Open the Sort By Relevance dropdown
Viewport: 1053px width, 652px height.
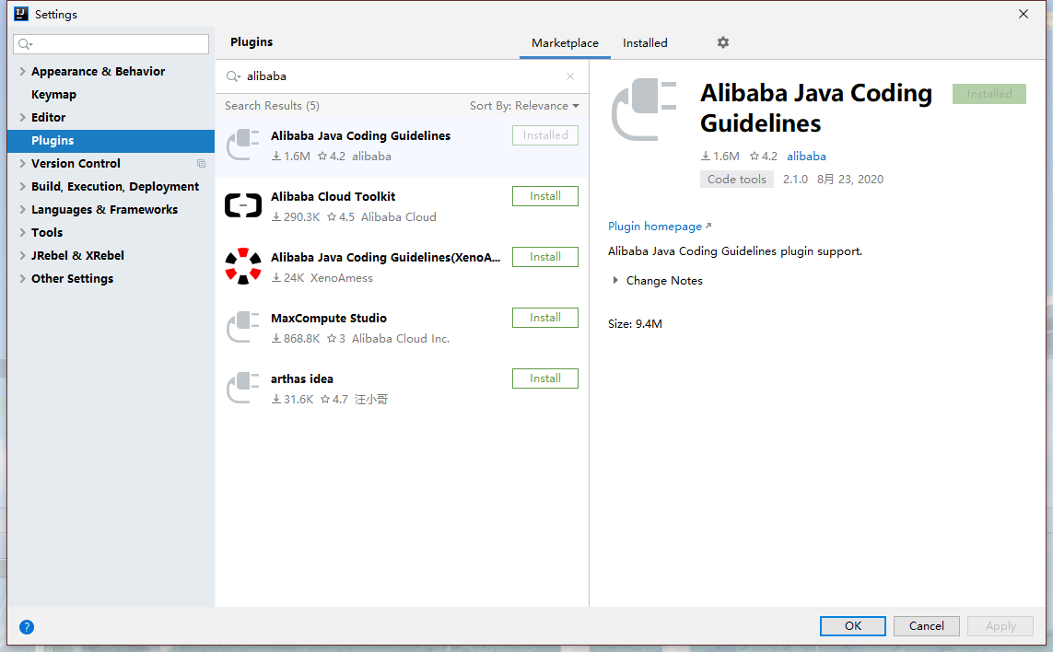[524, 106]
